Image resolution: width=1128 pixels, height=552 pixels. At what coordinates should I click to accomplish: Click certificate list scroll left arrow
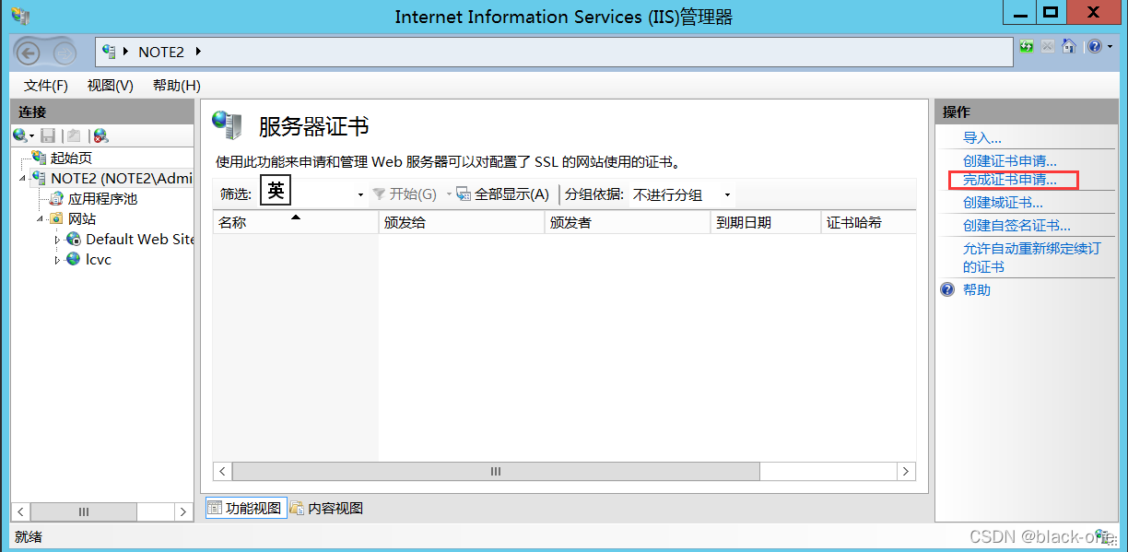click(x=222, y=471)
